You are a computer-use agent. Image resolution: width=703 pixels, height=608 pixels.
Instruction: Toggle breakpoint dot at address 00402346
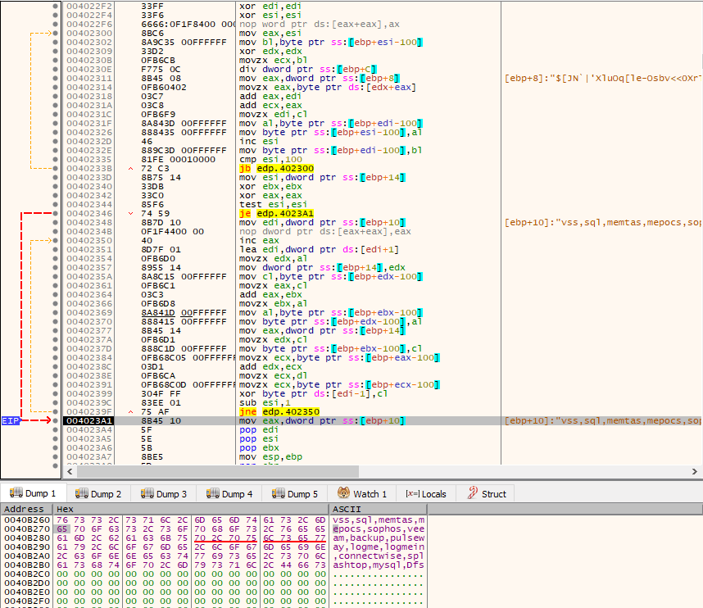coord(55,213)
